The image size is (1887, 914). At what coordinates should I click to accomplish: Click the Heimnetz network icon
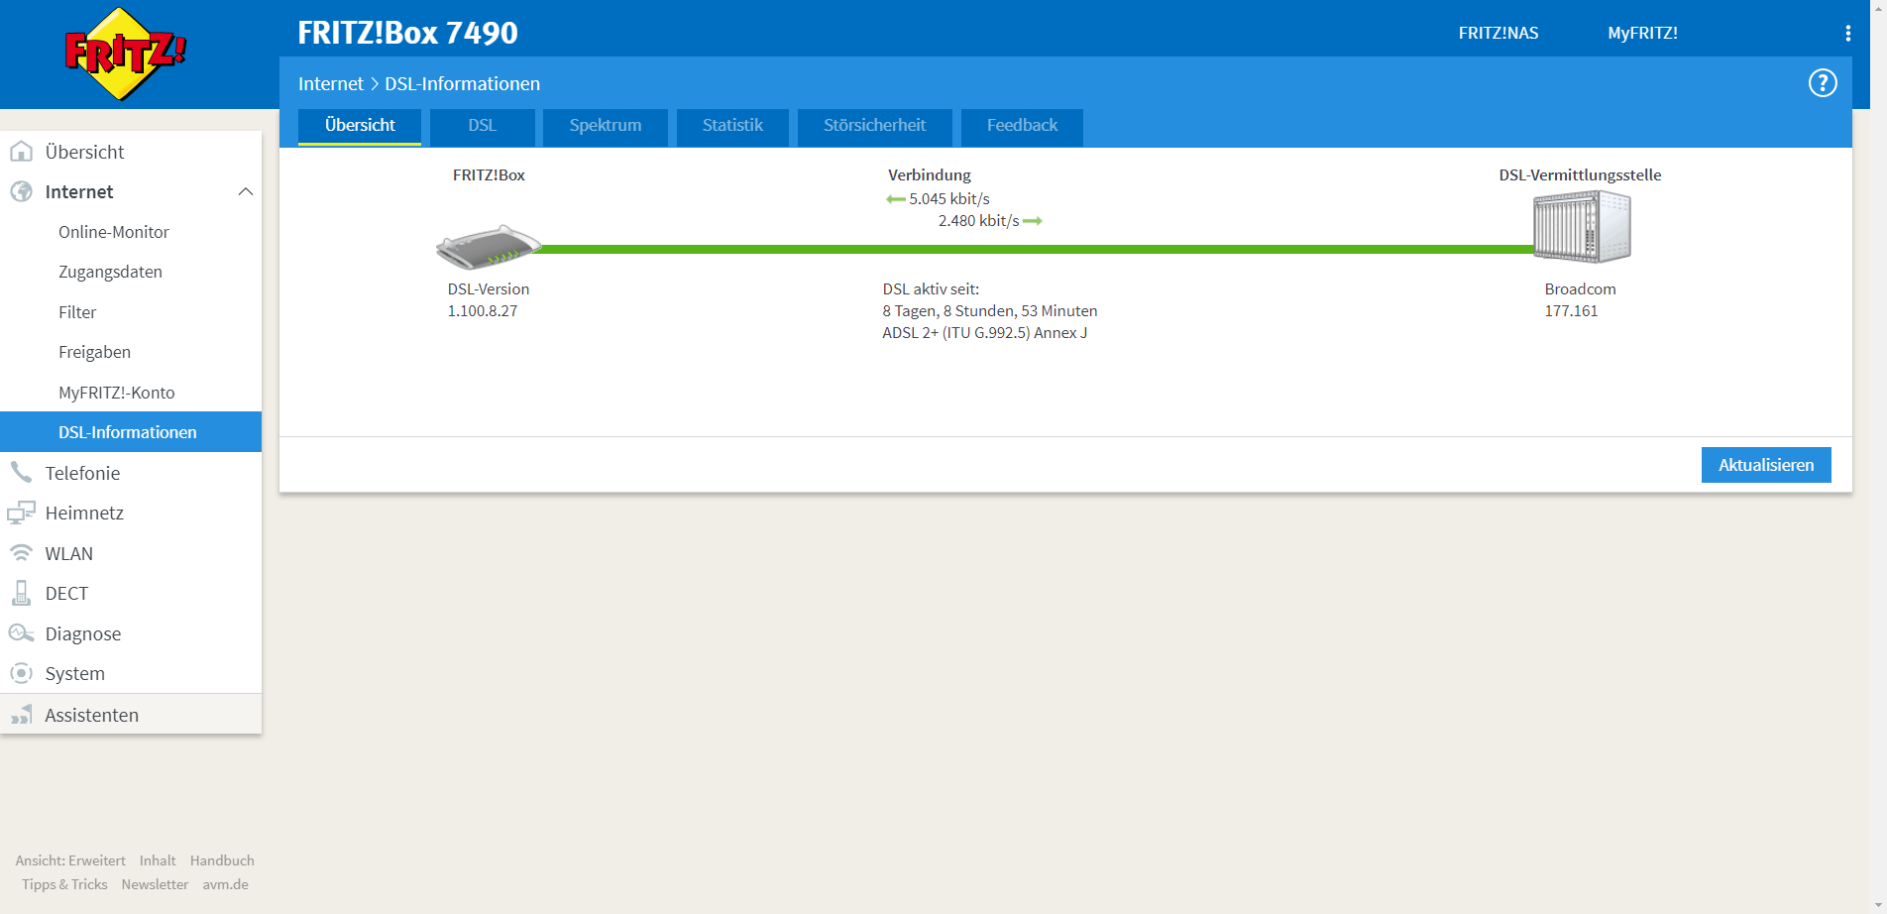21,513
